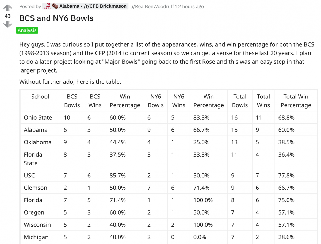Viewport: 321px width, 244px height.
Task: Click the NY6 Wins column header
Action: click(x=179, y=101)
